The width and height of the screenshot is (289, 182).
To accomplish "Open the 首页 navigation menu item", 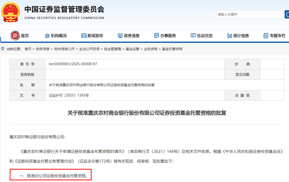I will 25,35.
